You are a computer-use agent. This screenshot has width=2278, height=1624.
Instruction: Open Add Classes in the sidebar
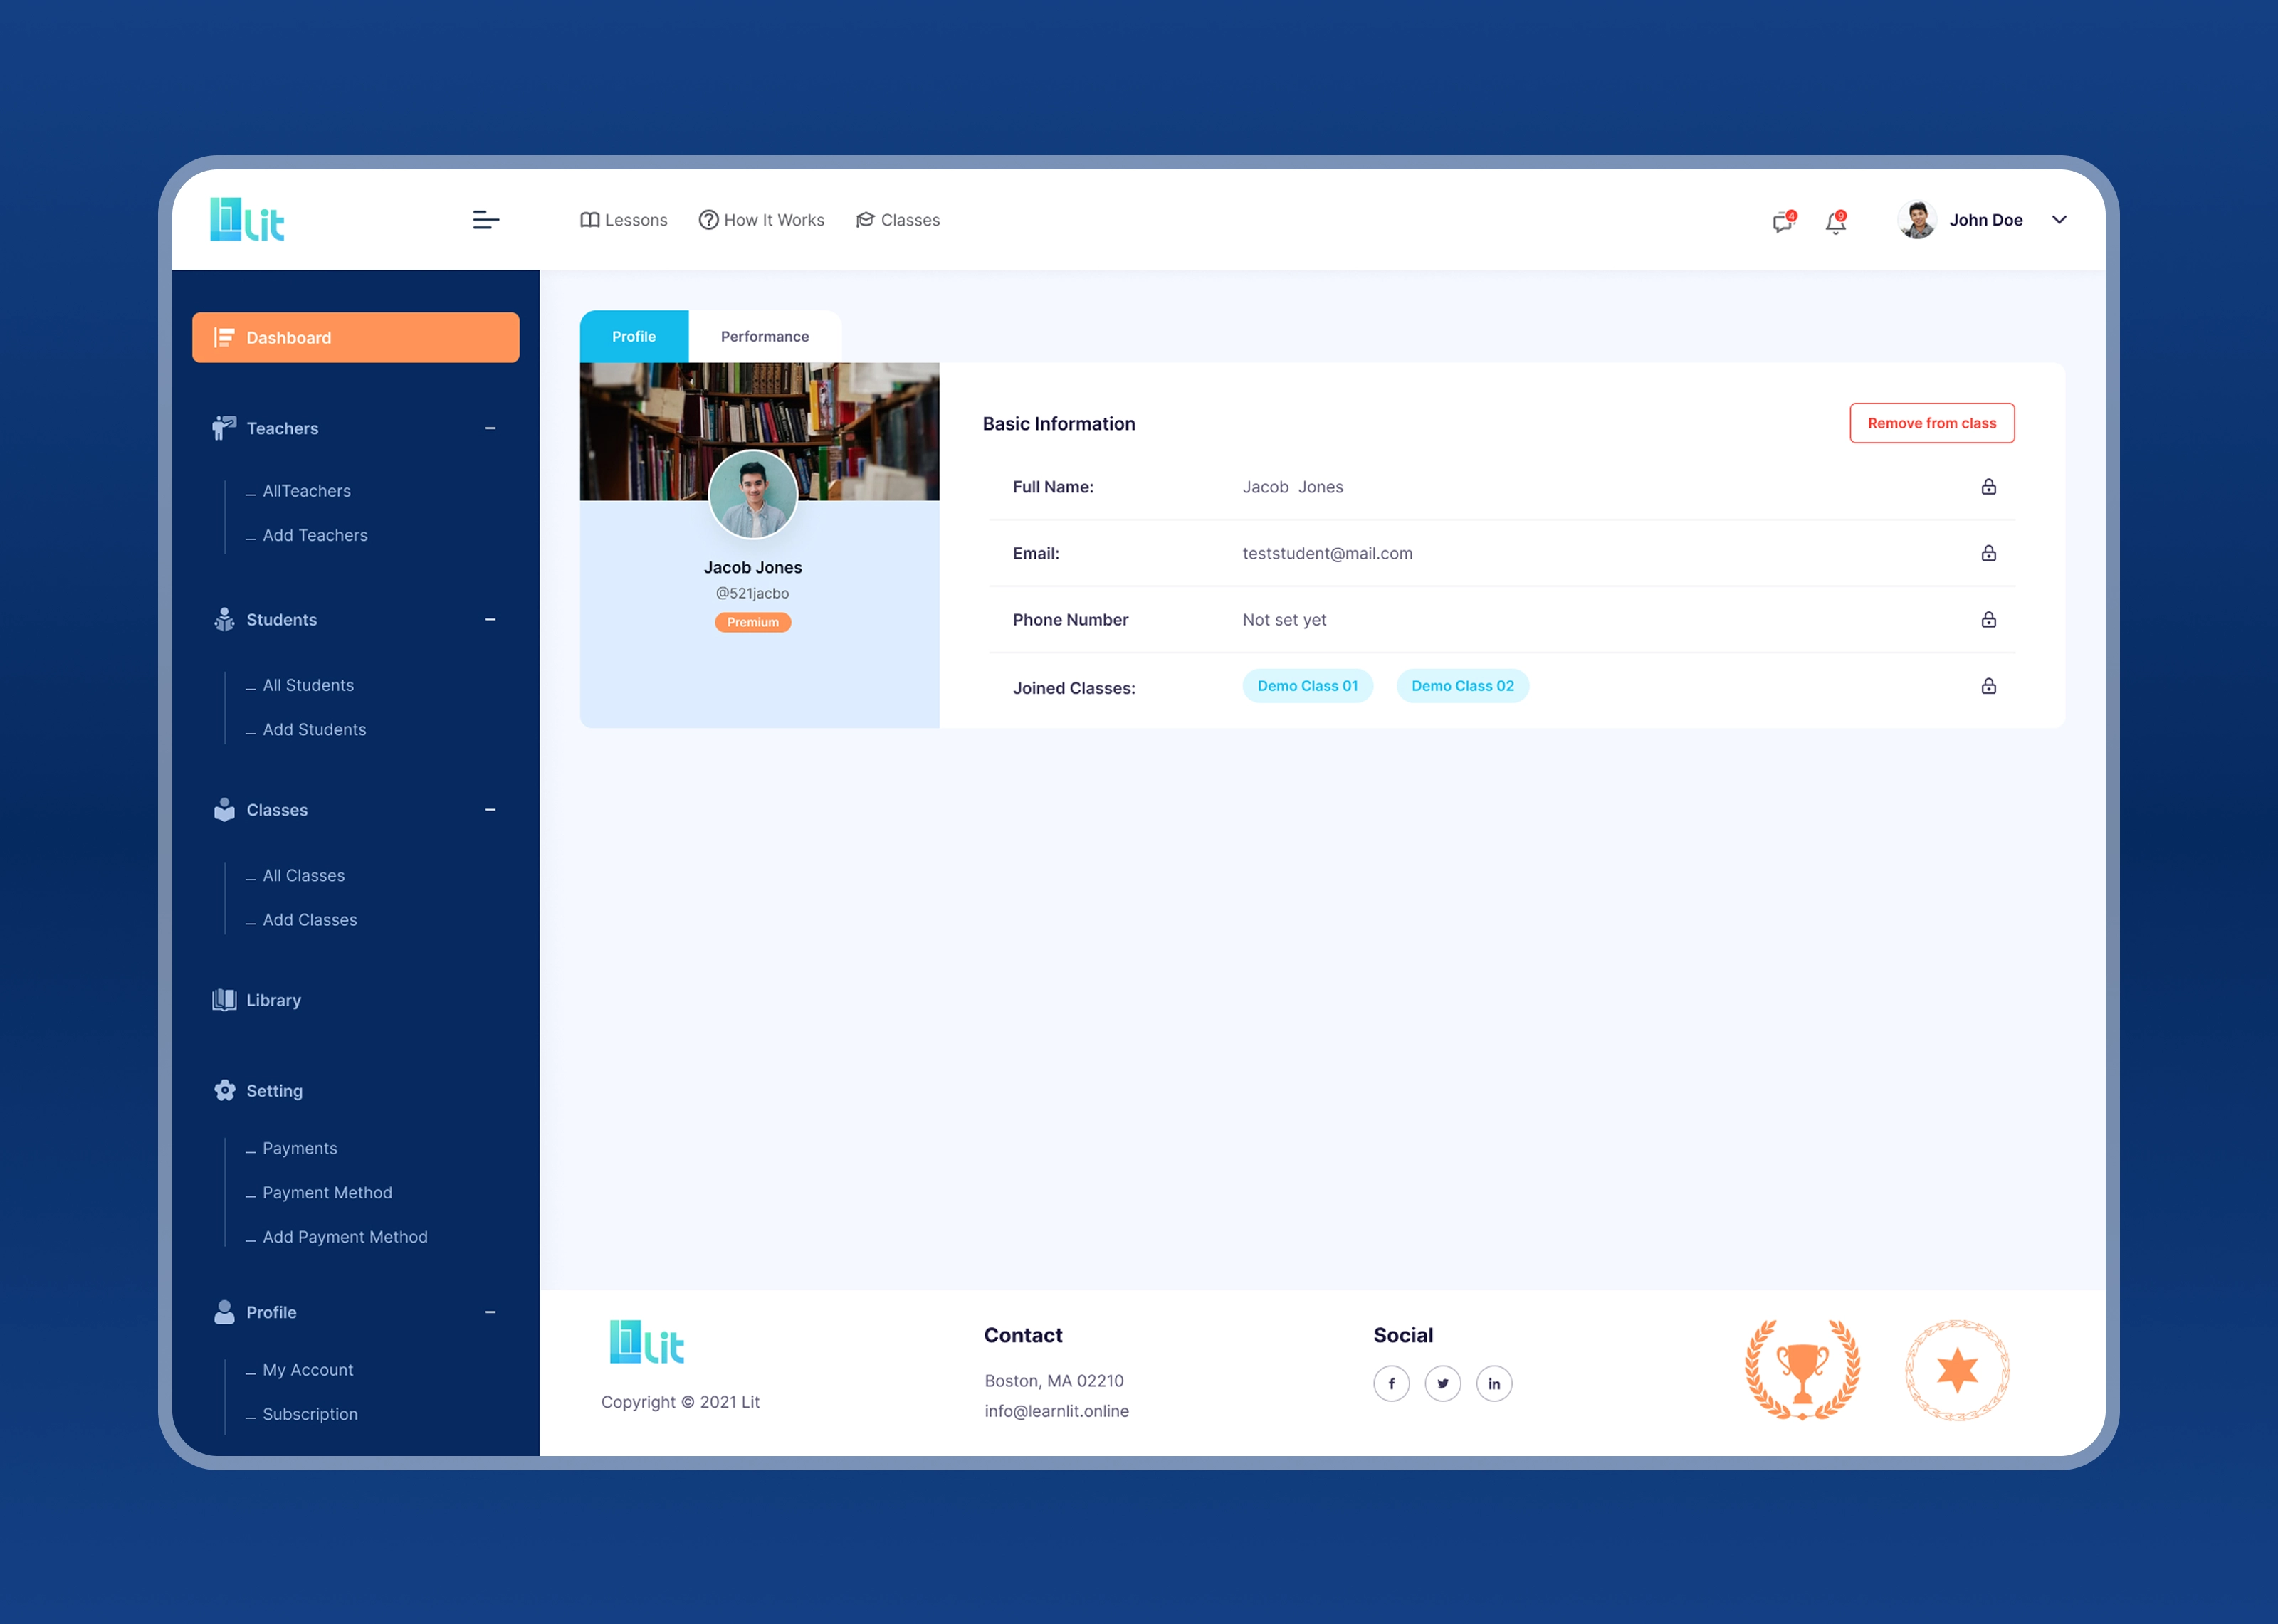click(x=309, y=920)
